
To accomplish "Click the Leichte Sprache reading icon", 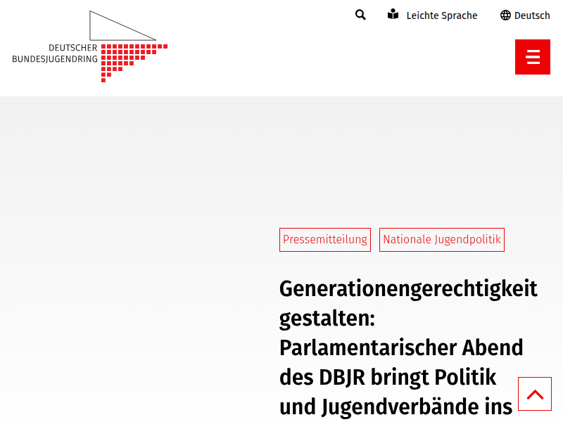I will [x=393, y=14].
